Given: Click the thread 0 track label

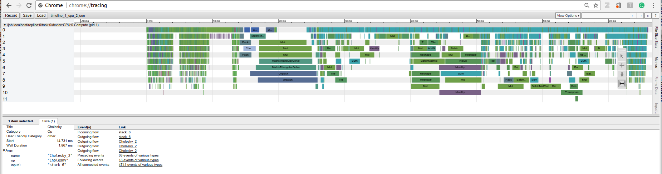Looking at the screenshot, I should tap(4, 30).
